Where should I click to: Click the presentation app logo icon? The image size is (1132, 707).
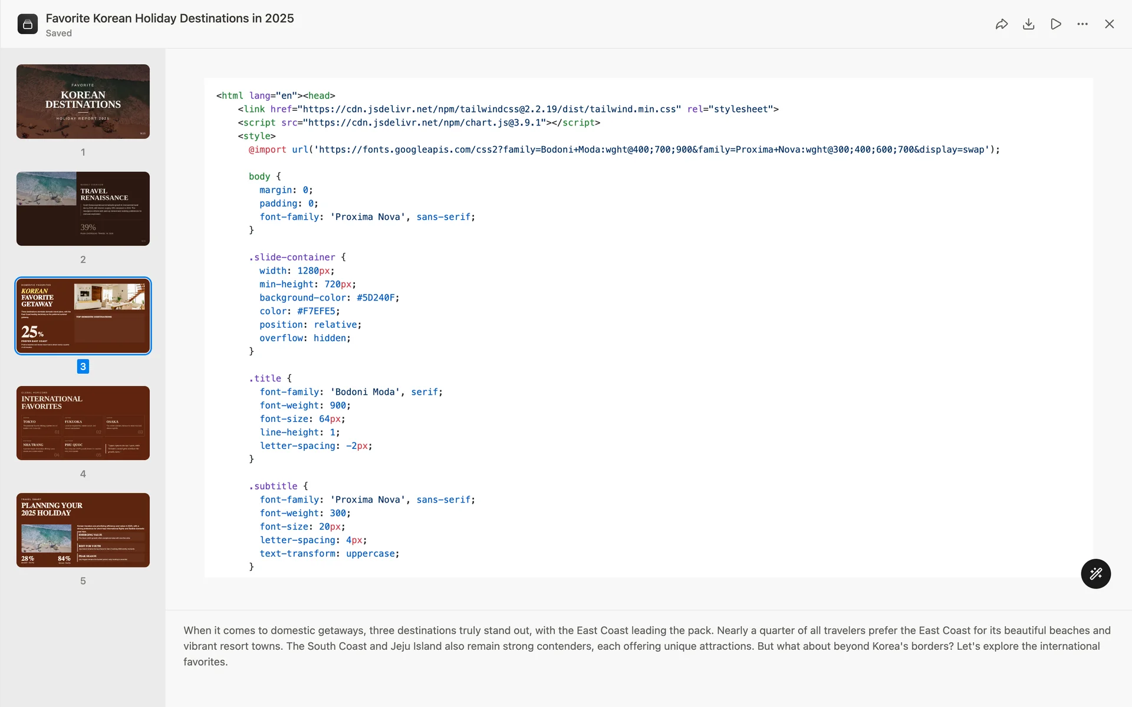click(x=28, y=24)
